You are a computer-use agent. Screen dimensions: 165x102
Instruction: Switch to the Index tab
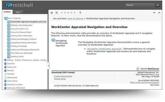click(18, 12)
